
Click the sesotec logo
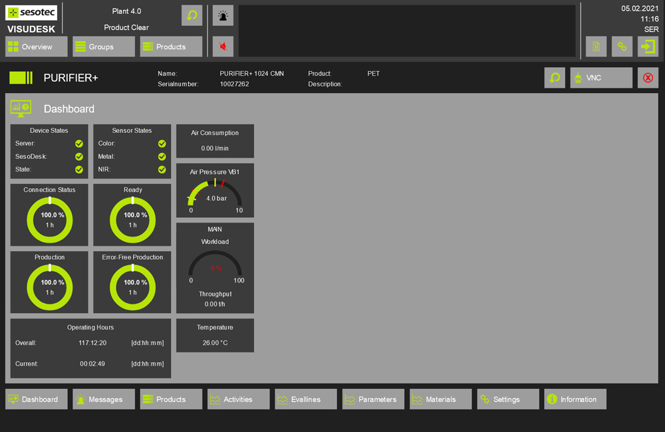[x=31, y=13]
